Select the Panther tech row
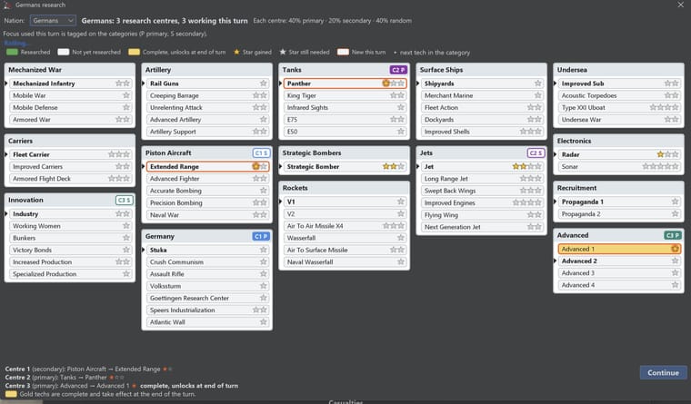This screenshot has height=404, width=691. point(345,84)
